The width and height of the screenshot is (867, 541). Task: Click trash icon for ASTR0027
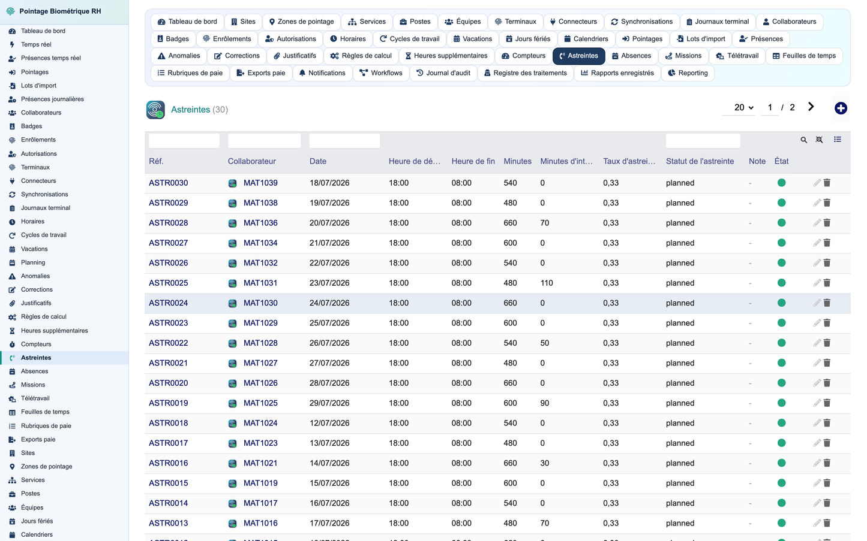coord(827,243)
